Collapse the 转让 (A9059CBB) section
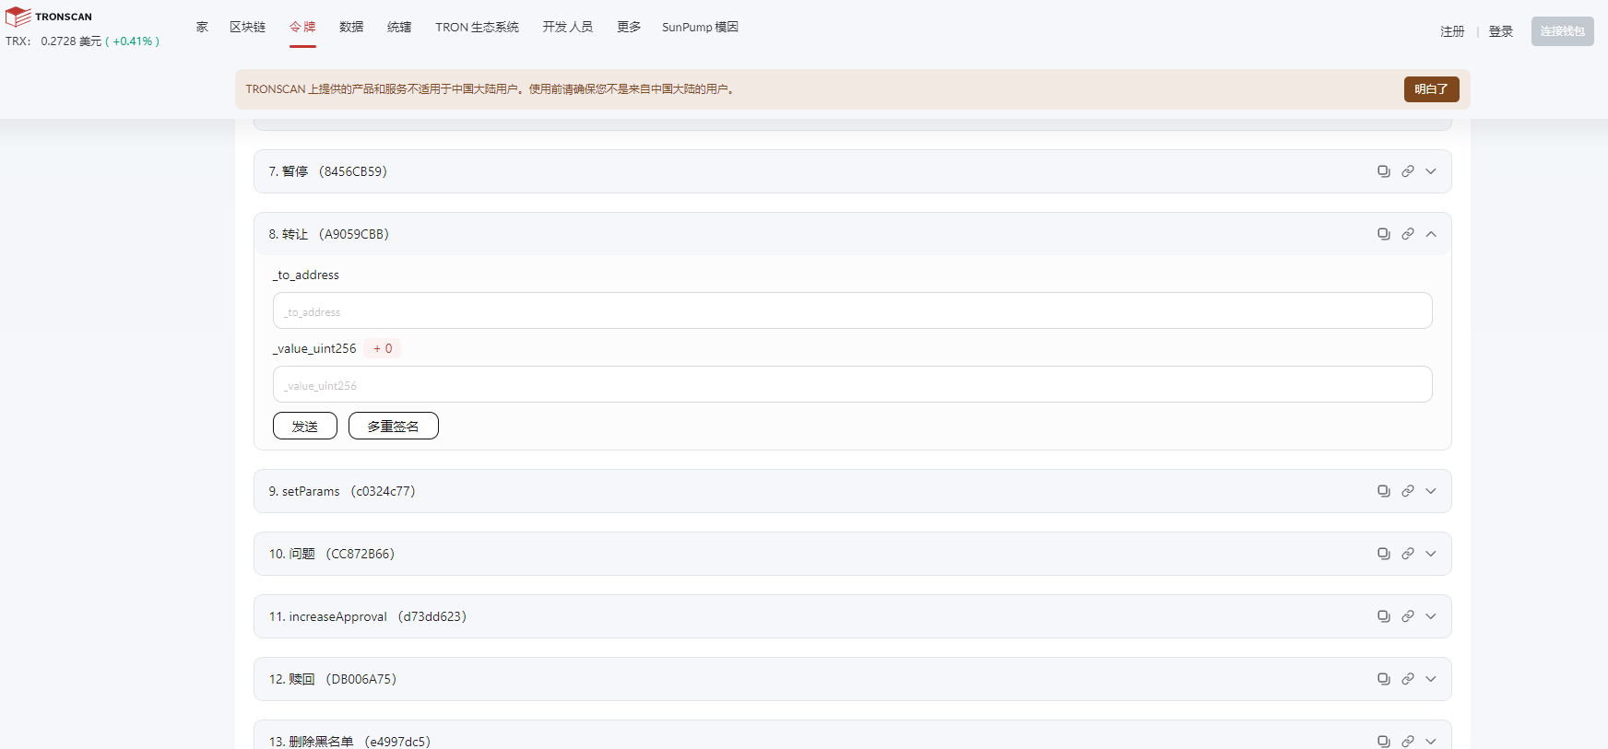The width and height of the screenshot is (1608, 749). coord(1431,234)
